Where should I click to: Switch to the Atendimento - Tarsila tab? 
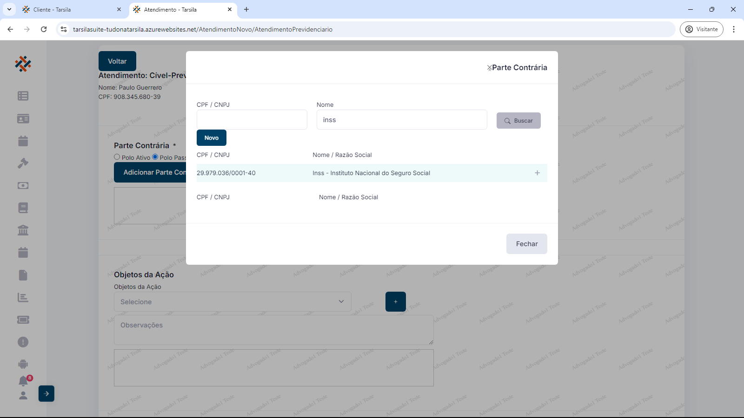click(179, 9)
